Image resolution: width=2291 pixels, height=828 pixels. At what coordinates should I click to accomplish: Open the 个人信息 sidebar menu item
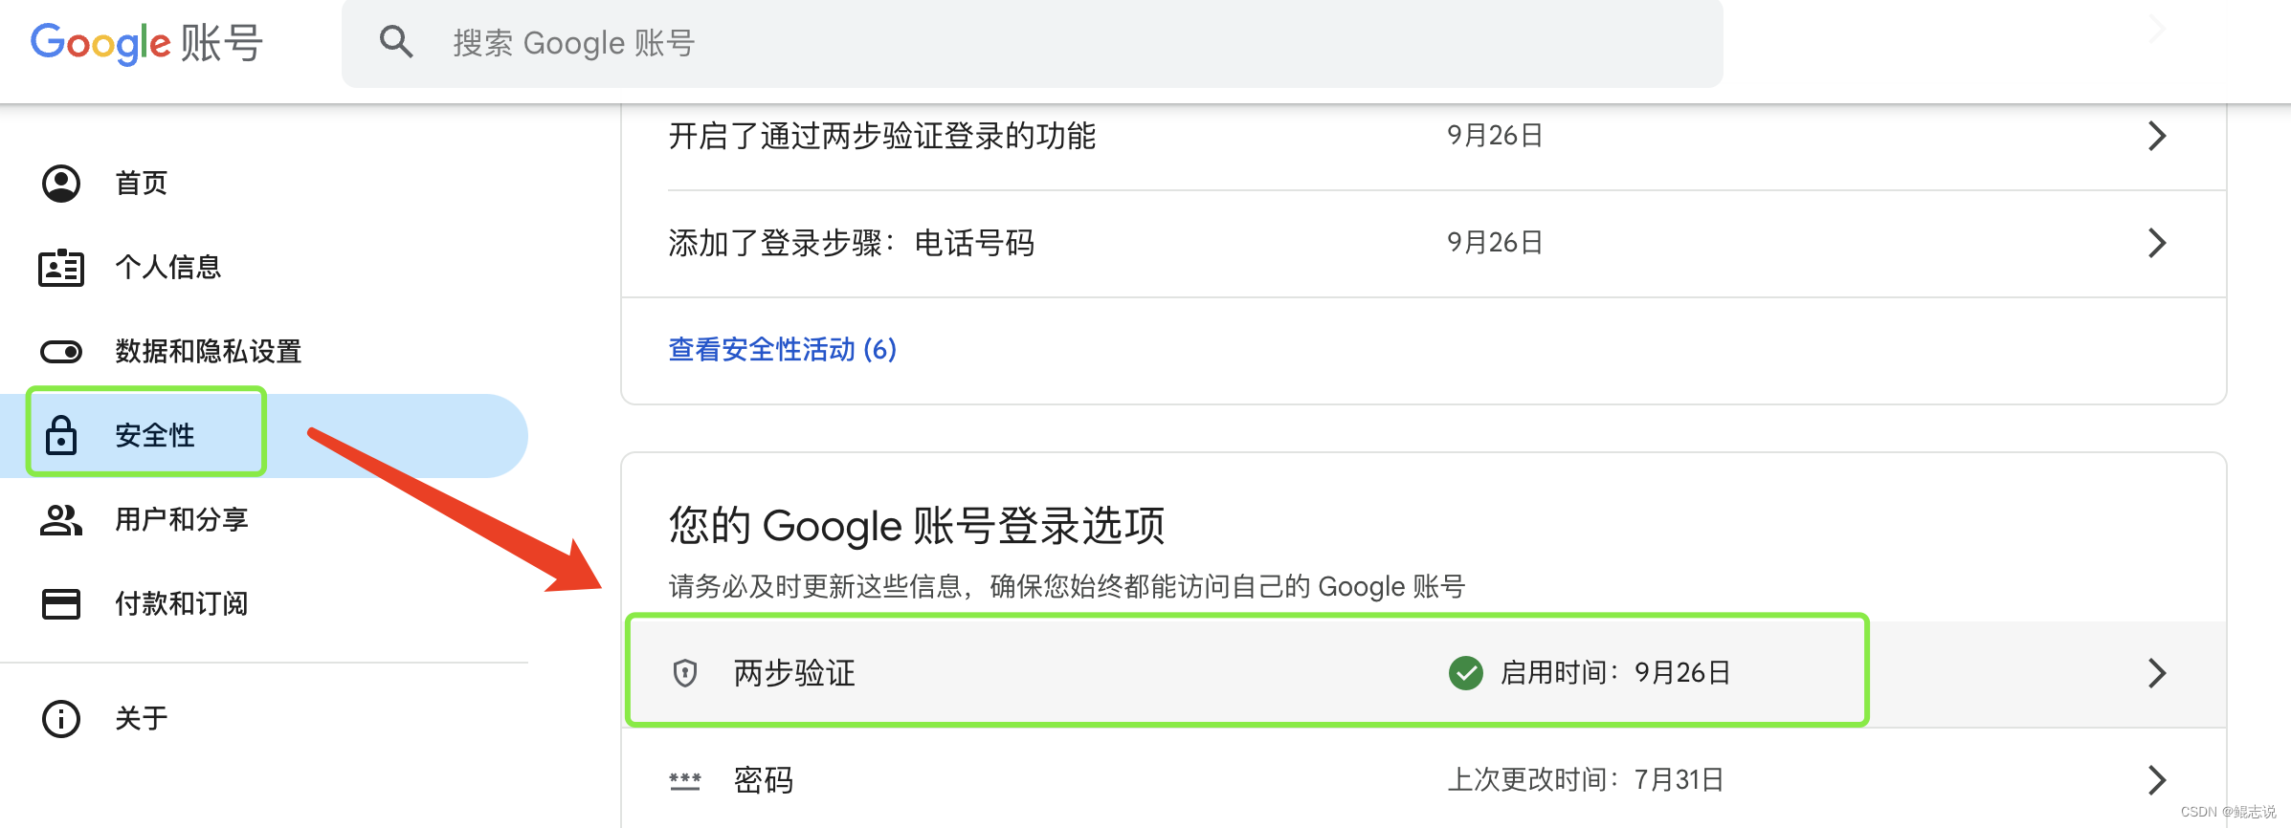168,268
